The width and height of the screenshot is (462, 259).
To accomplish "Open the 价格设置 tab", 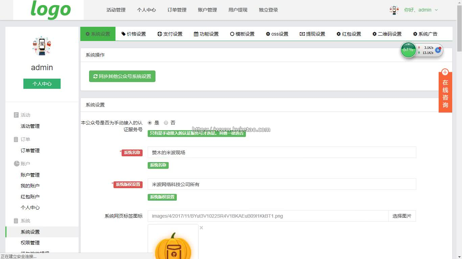I will click(133, 34).
